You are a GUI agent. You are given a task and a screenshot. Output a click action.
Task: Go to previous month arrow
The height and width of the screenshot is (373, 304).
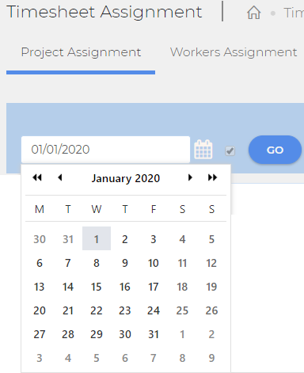(60, 177)
